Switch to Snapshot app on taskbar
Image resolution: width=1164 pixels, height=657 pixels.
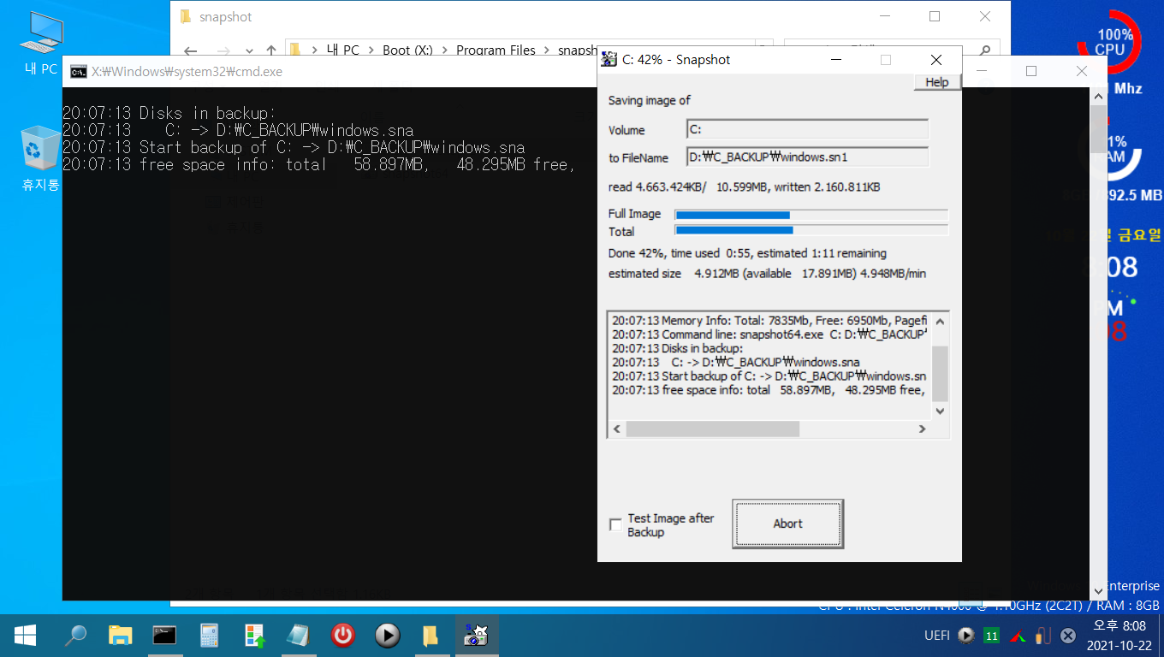[x=476, y=635]
